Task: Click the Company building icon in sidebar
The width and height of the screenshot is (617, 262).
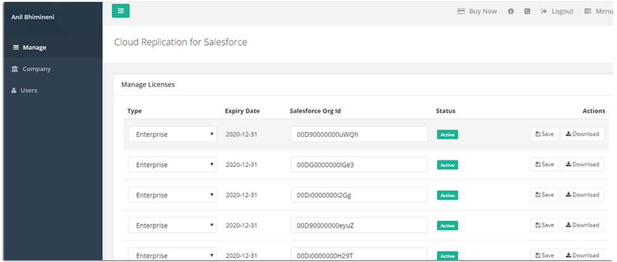Action: click(15, 69)
